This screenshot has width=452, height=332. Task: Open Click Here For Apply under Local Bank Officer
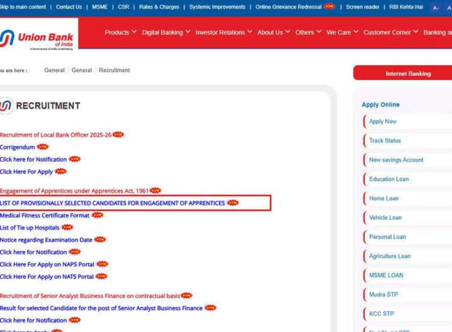[26, 172]
